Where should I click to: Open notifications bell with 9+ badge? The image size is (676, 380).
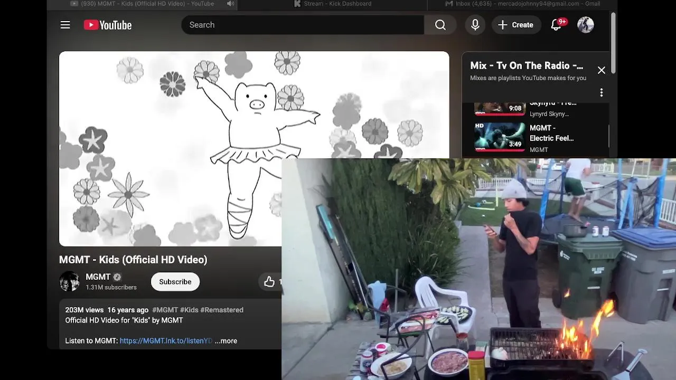click(557, 25)
